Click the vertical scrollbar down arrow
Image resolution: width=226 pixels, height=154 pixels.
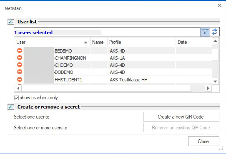(x=215, y=81)
